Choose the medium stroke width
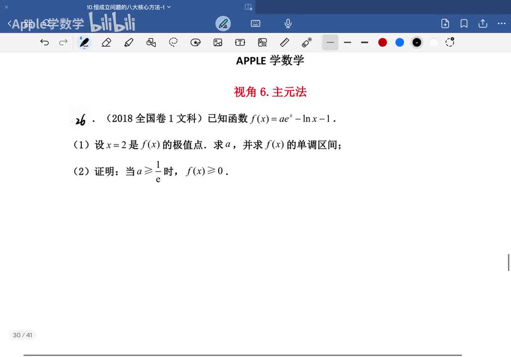The width and height of the screenshot is (511, 357). point(347,42)
